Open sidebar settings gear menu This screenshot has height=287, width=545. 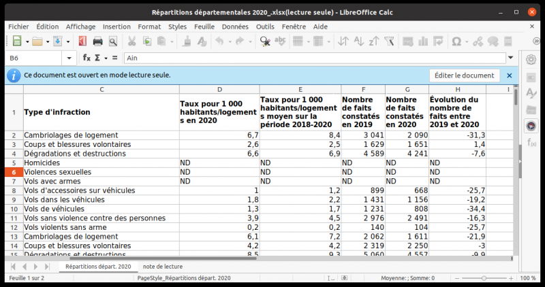pyautogui.click(x=531, y=60)
